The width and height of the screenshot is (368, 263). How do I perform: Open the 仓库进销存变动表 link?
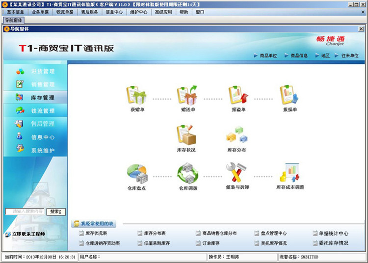pos(103,243)
